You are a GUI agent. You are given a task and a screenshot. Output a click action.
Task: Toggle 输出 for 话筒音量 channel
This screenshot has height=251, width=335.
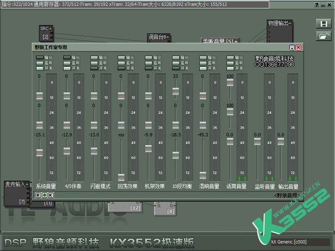point(230,58)
